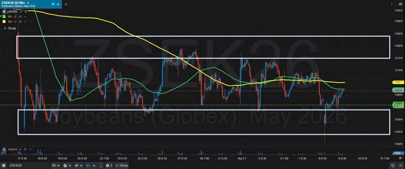Click + Study in the chart legend
The height and width of the screenshot is (169, 405).
click(x=10, y=28)
